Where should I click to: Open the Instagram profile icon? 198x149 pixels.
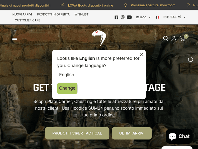point(122,17)
